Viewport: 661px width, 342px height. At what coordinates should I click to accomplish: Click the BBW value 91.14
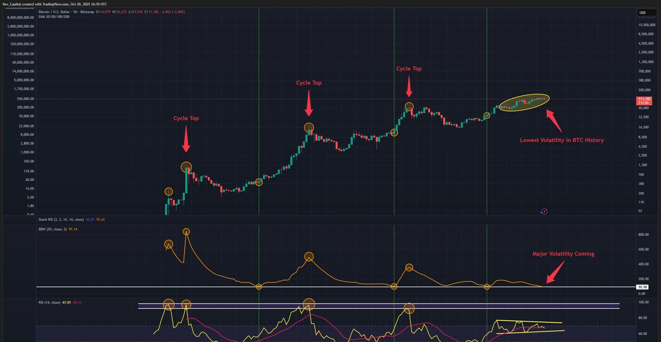click(x=73, y=229)
